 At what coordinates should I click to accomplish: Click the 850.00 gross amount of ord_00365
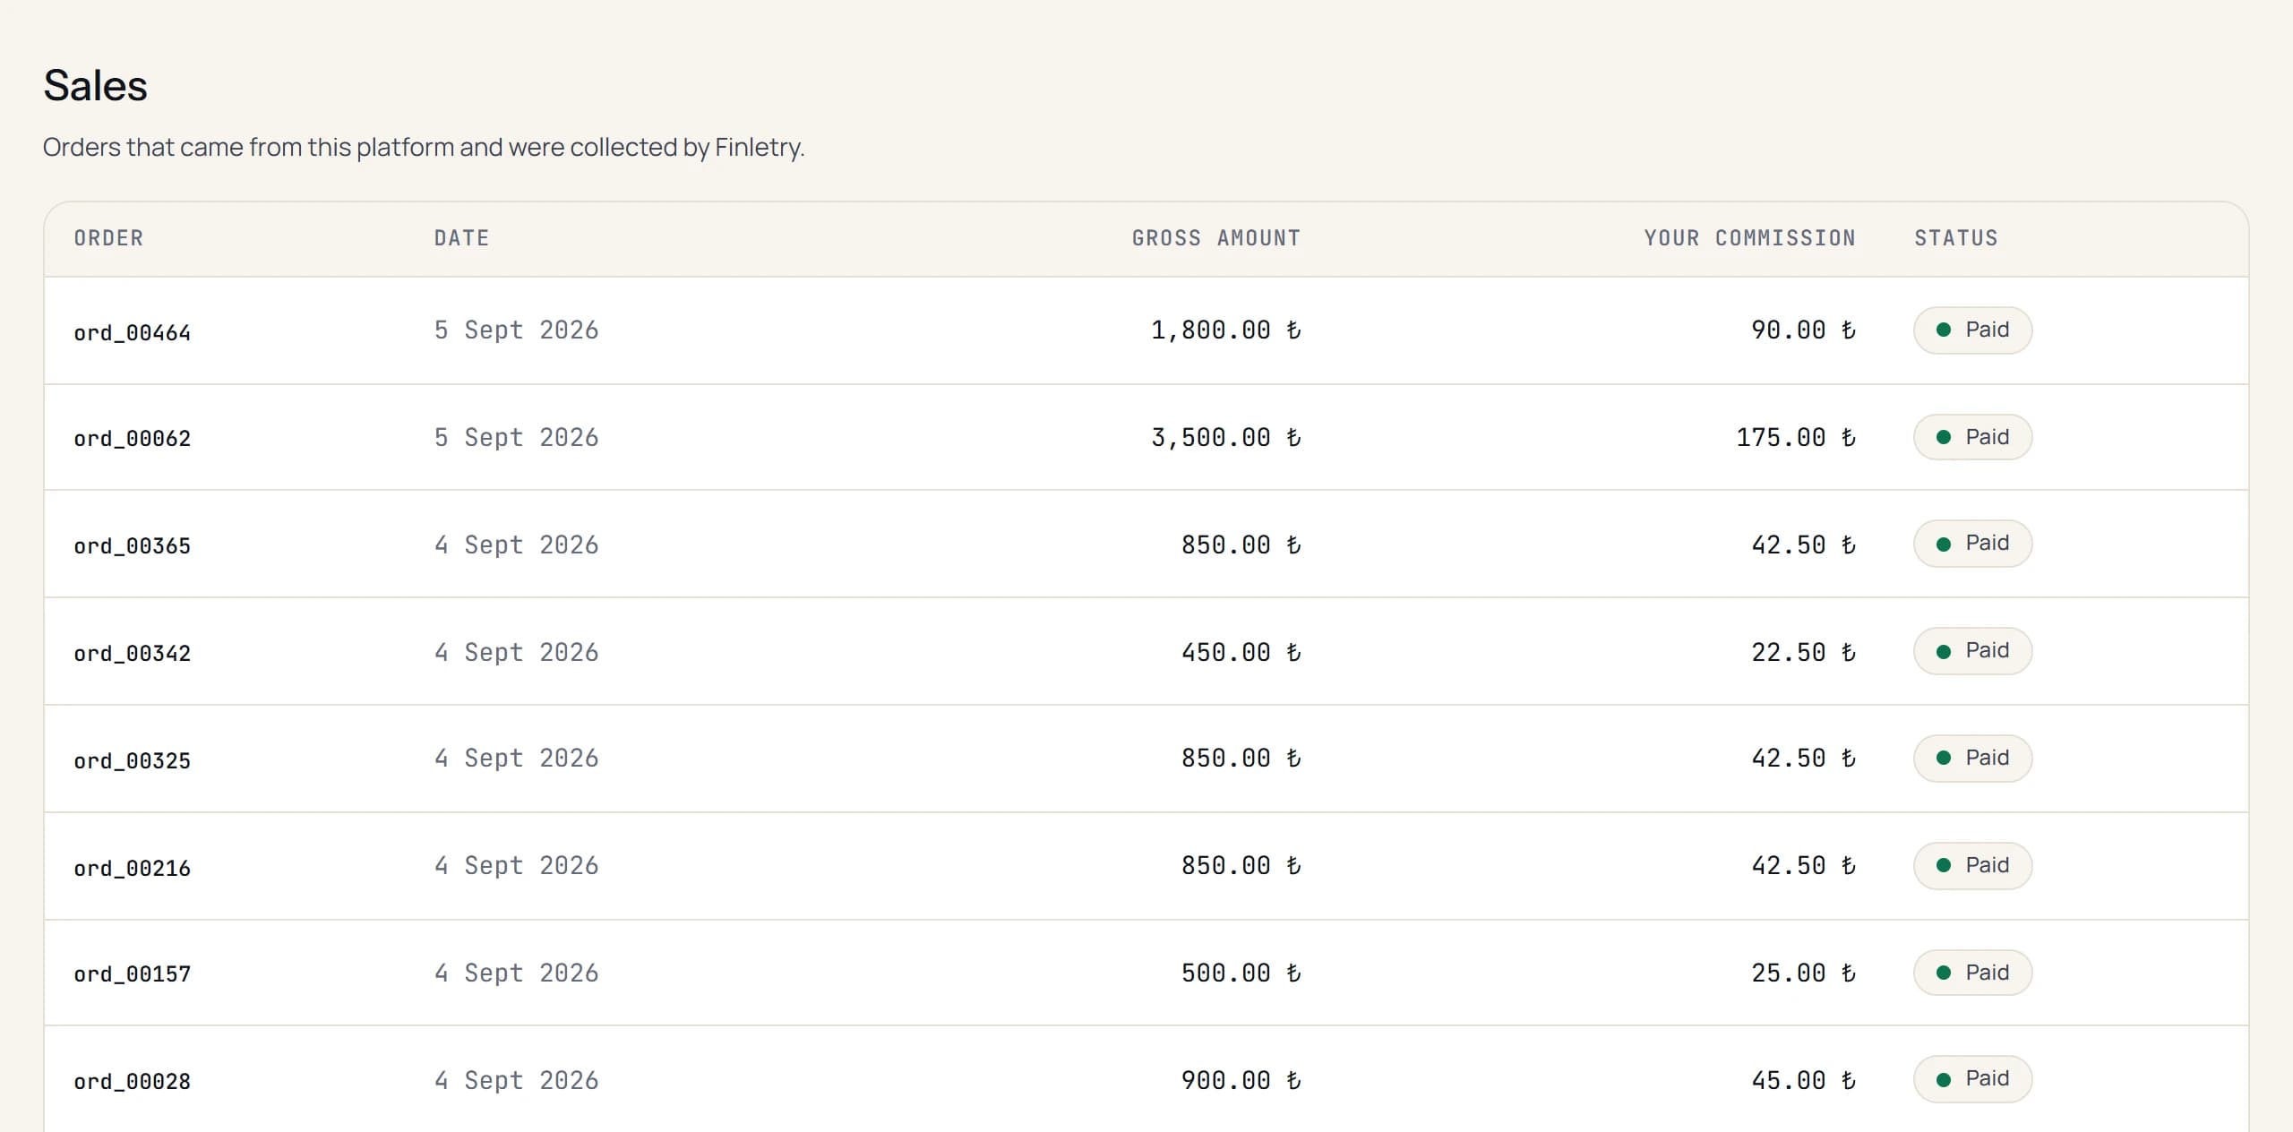[1241, 545]
